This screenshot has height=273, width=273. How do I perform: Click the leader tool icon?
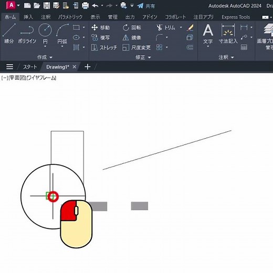click(x=244, y=37)
